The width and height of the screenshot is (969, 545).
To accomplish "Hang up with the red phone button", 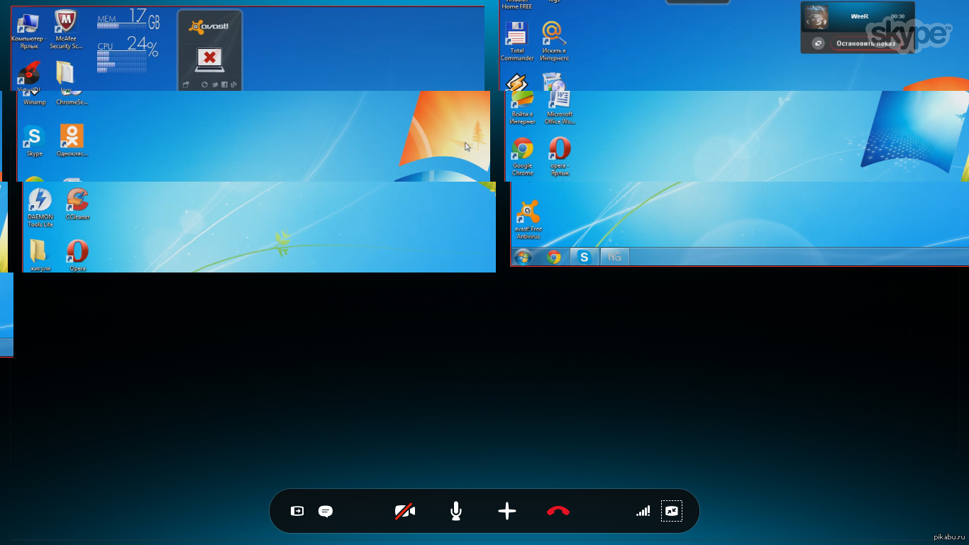I will pos(558,511).
